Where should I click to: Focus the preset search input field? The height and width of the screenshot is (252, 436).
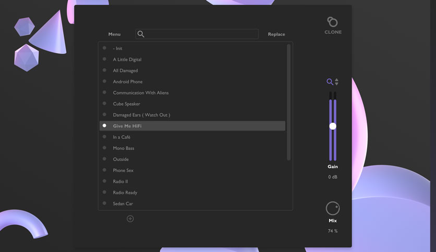click(x=197, y=34)
